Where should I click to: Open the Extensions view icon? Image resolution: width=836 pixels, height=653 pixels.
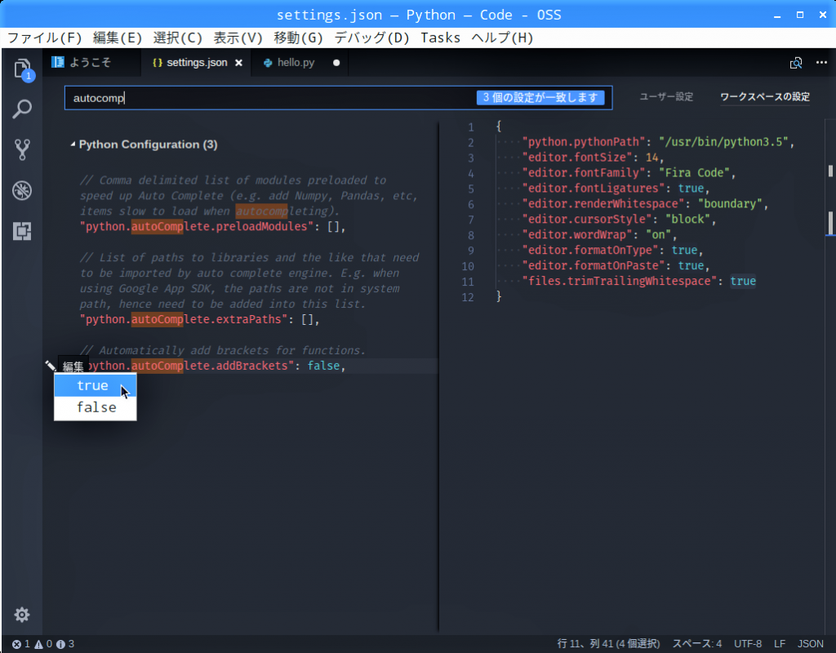[x=22, y=231]
